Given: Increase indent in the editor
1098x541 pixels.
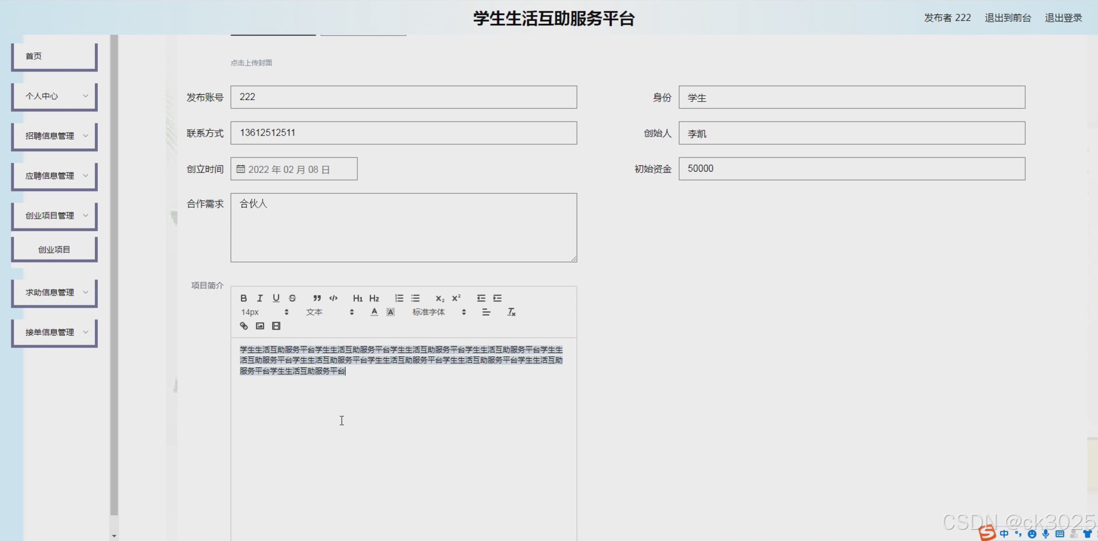Looking at the screenshot, I should click(497, 298).
